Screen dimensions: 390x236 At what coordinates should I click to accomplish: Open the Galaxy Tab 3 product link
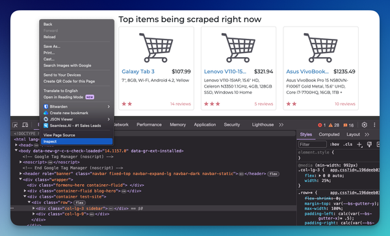click(138, 71)
